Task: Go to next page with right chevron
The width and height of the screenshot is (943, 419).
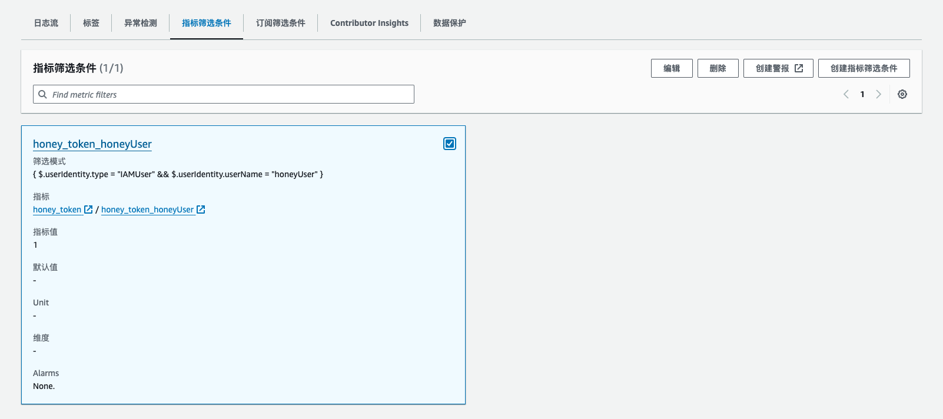Action: point(878,94)
